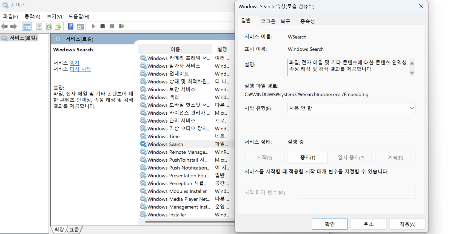
Task: Select Windows 카메라 프레임 서버 row
Action: click(x=187, y=58)
